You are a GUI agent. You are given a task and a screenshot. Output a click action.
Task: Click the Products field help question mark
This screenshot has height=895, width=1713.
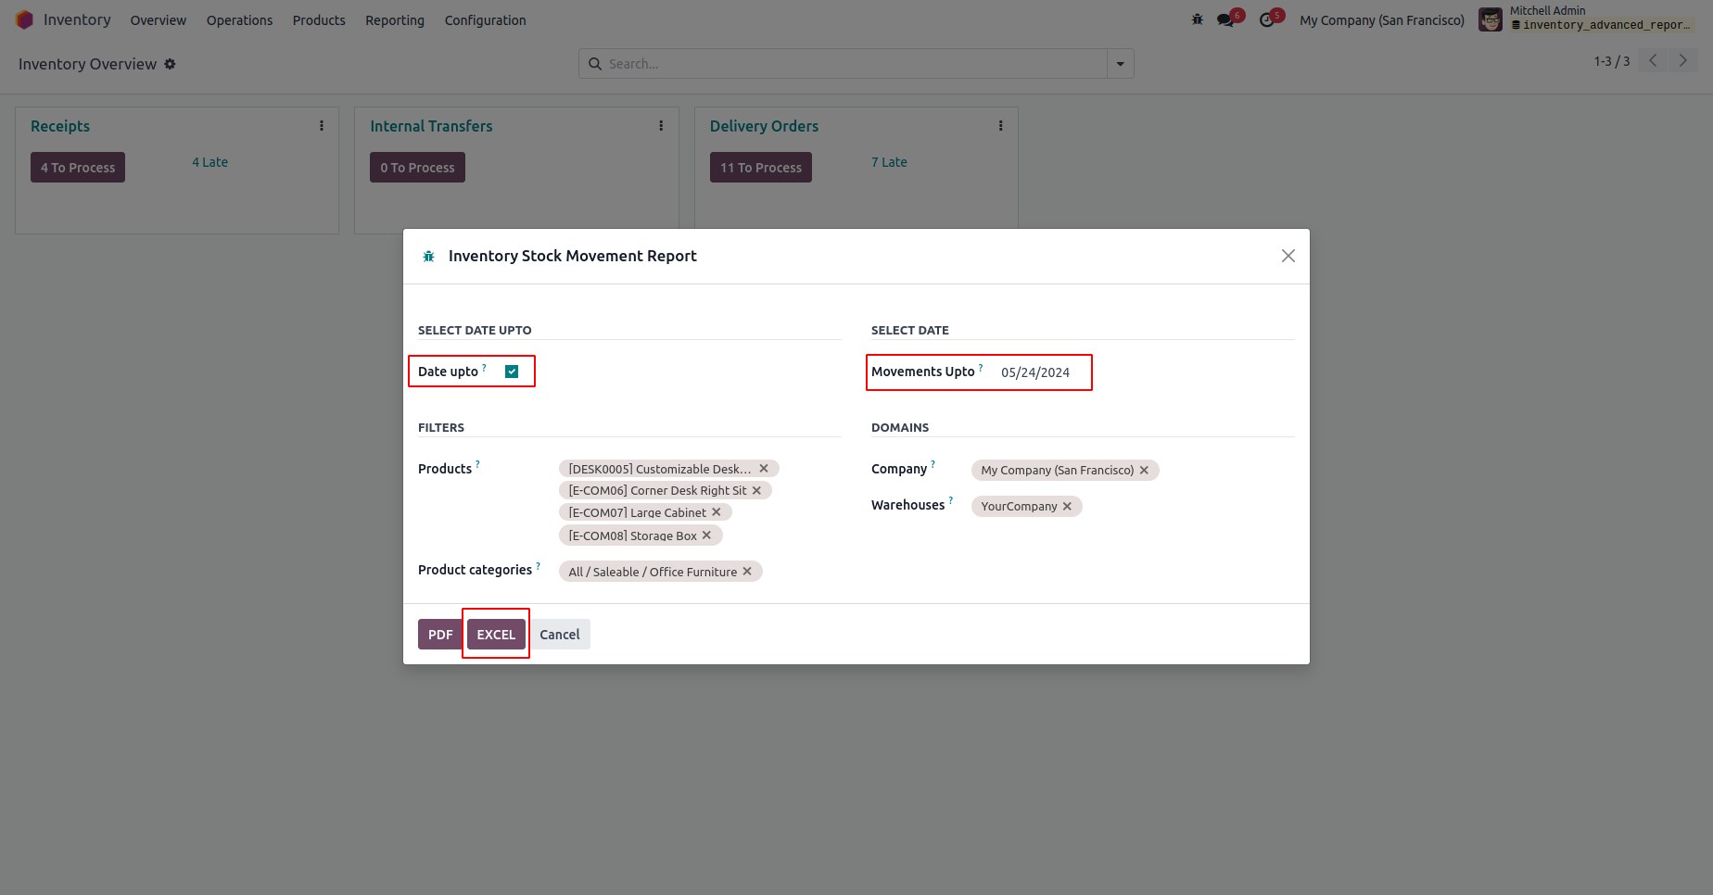477,464
